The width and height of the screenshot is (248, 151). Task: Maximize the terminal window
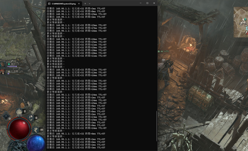147,3
